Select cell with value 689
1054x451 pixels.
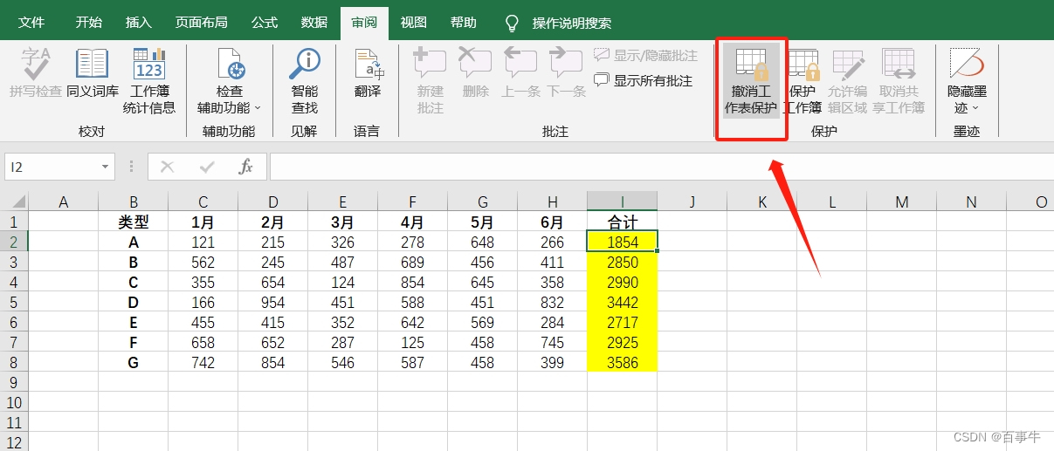(x=413, y=263)
